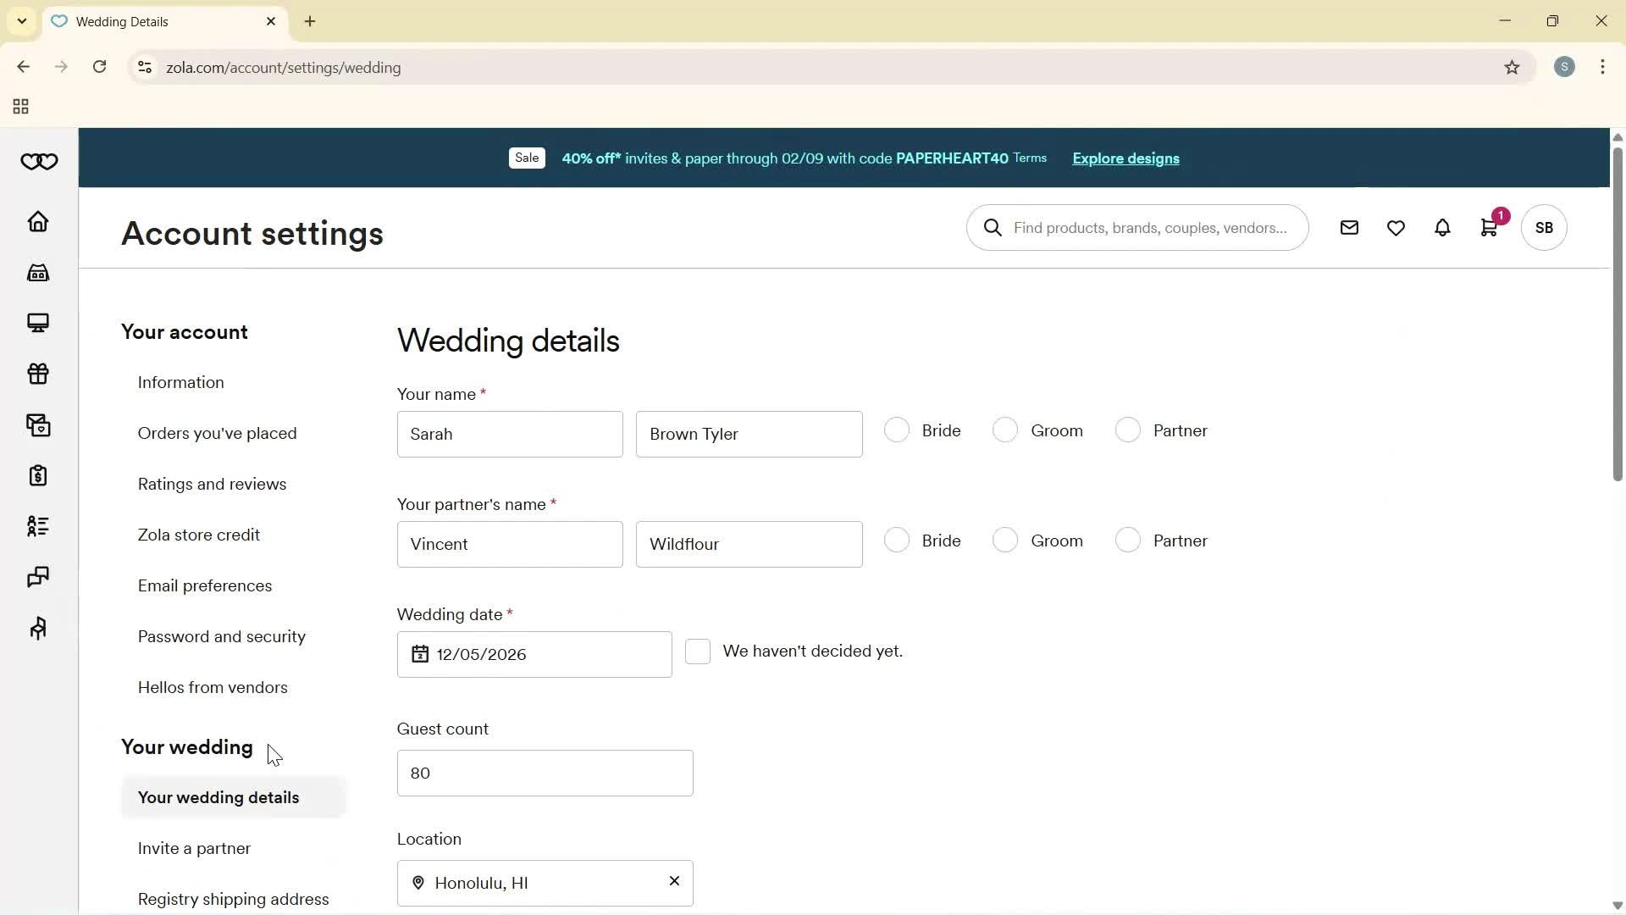Click the Explore designs link

(1125, 158)
